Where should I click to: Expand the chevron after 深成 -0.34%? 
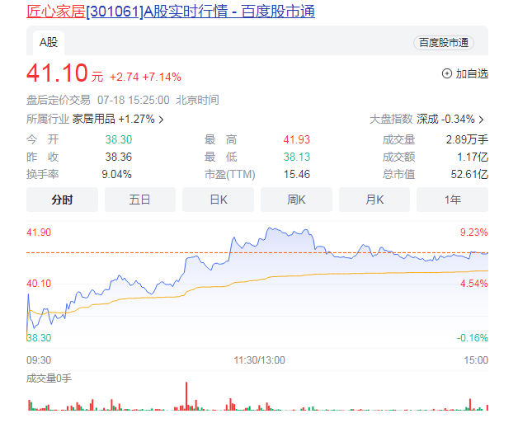point(481,120)
